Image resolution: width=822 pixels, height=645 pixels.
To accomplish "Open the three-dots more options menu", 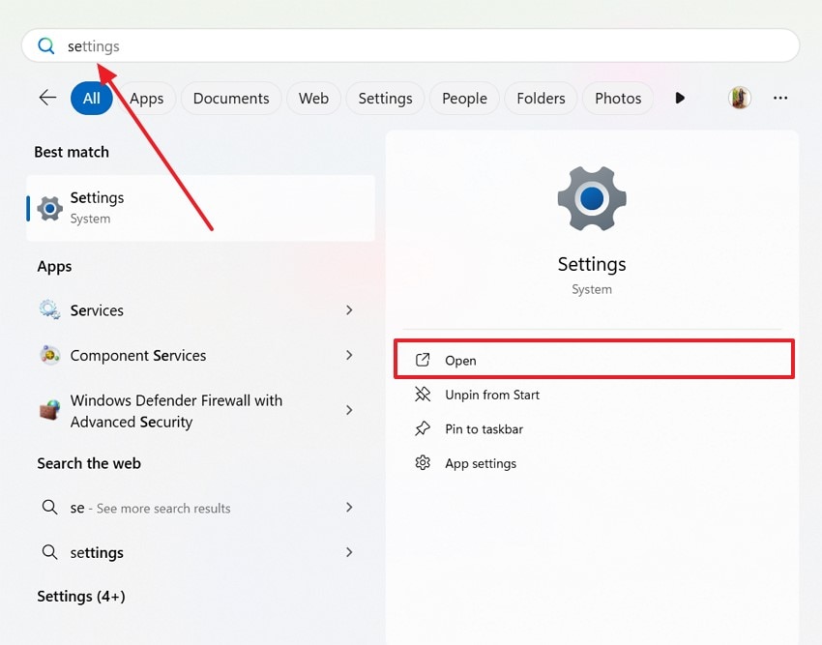I will (x=780, y=98).
